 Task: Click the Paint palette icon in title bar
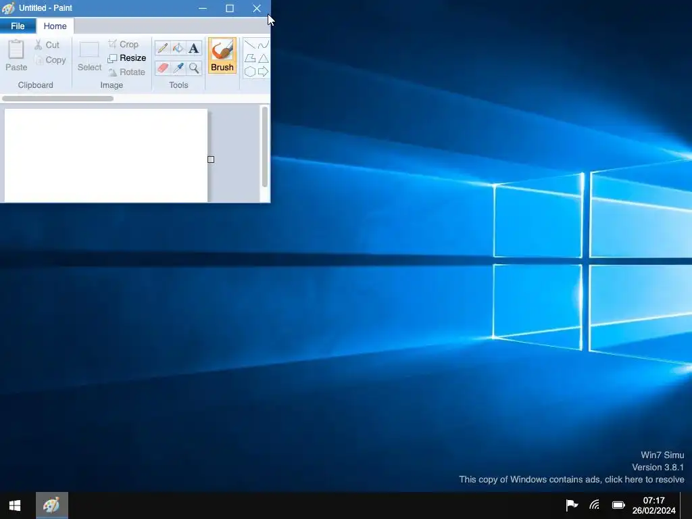8,8
